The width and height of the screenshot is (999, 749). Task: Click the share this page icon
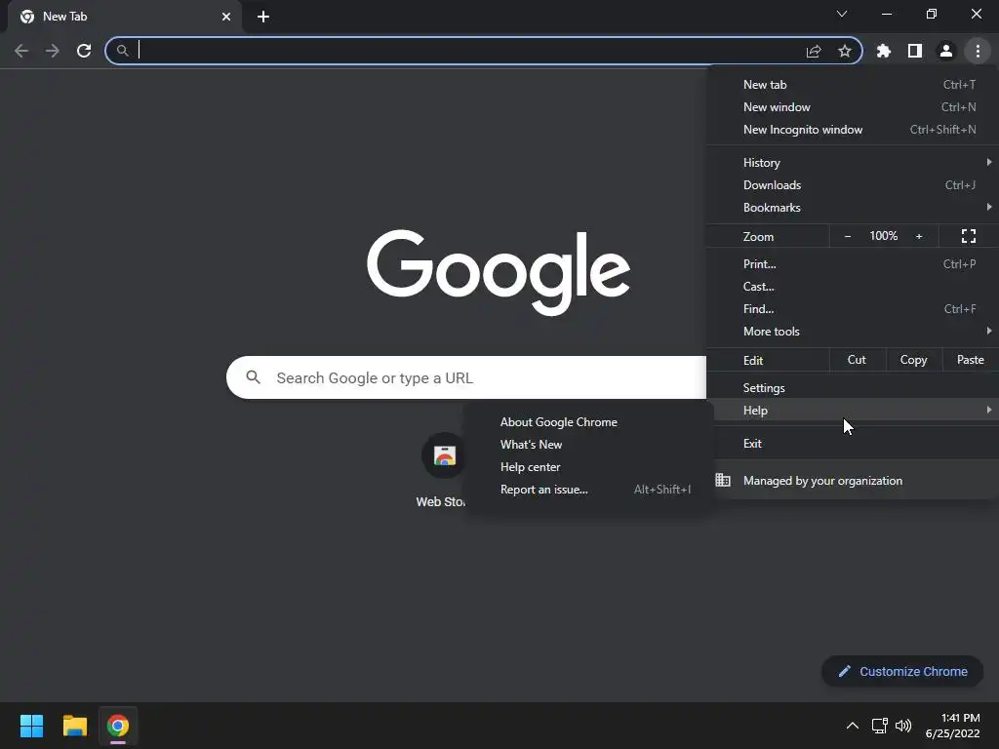point(814,51)
